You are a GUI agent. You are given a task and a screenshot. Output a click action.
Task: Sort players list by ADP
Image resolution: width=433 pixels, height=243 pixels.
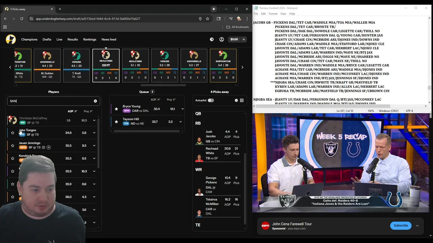[72, 111]
